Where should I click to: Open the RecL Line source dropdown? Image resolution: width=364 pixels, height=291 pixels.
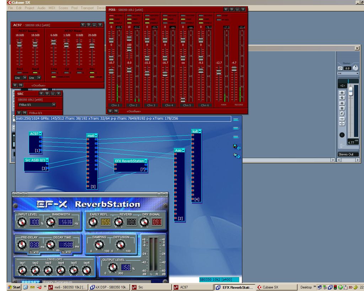pyautogui.click(x=25, y=78)
